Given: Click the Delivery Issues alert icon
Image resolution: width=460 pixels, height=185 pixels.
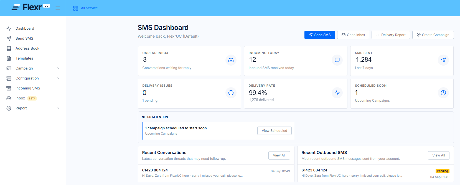Looking at the screenshot, I should point(231,93).
